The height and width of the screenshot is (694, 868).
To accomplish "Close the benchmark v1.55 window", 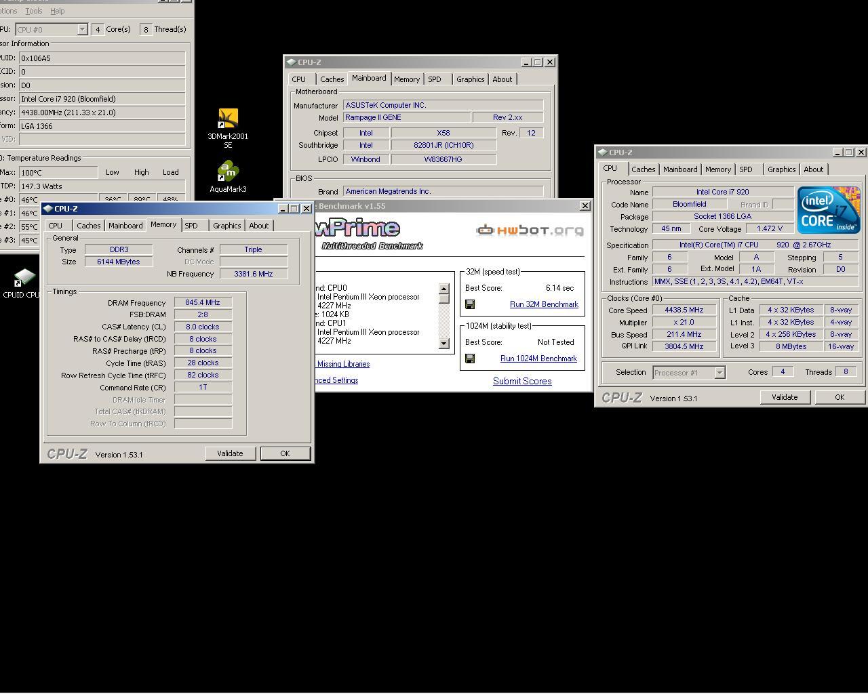I will (x=585, y=206).
